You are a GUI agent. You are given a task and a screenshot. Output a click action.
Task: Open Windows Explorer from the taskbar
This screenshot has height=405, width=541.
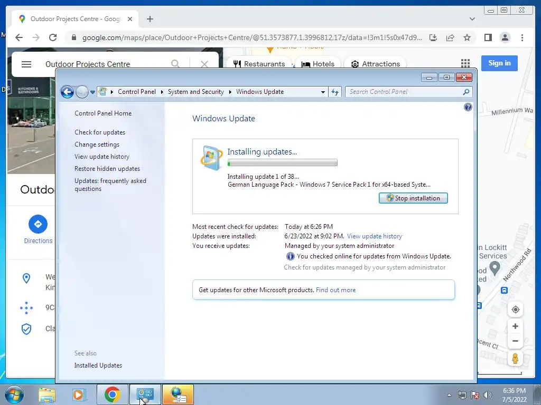click(47, 395)
